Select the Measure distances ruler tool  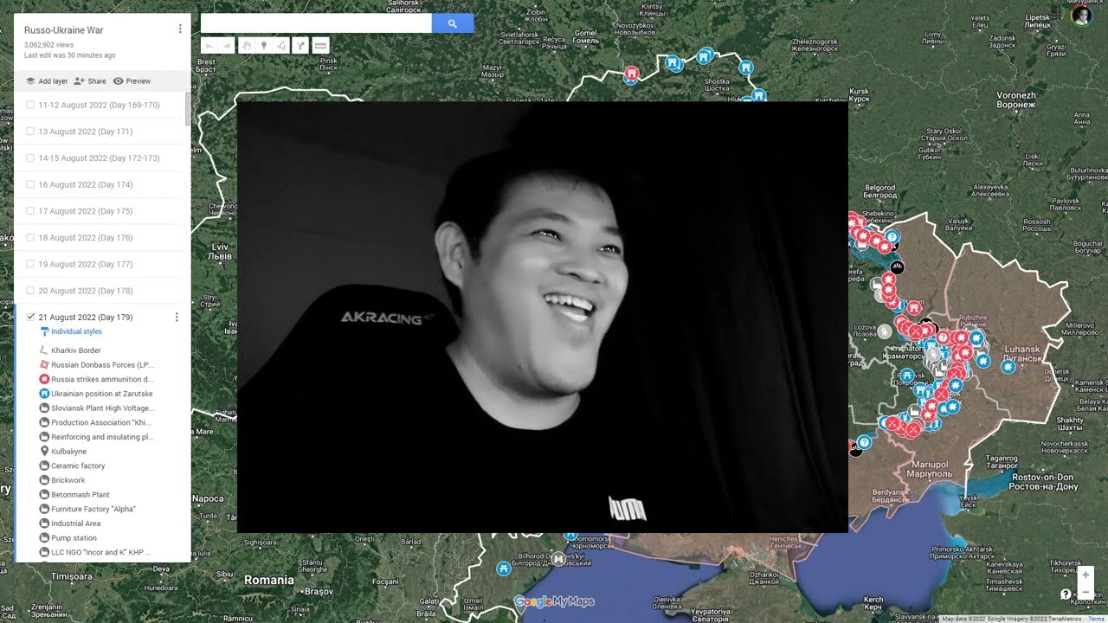[320, 46]
